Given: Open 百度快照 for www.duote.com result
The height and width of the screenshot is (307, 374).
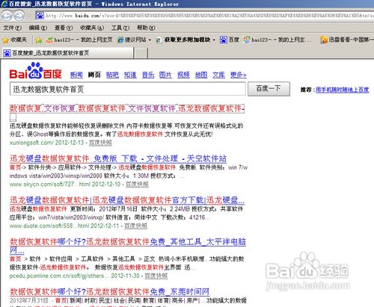Looking at the screenshot, I should 135,226.
